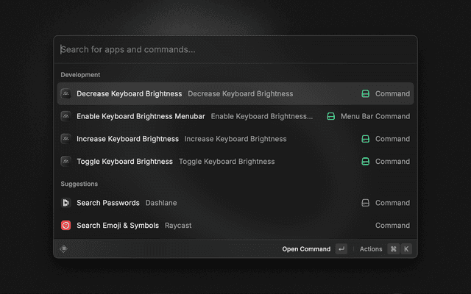471x294 pixels.
Task: Click the K shortcut key badge
Action: click(406, 249)
